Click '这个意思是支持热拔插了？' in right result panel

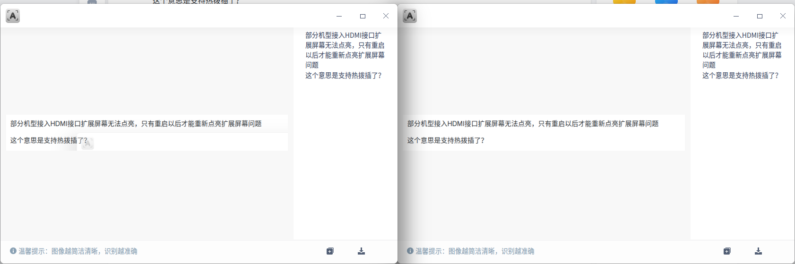(x=741, y=76)
